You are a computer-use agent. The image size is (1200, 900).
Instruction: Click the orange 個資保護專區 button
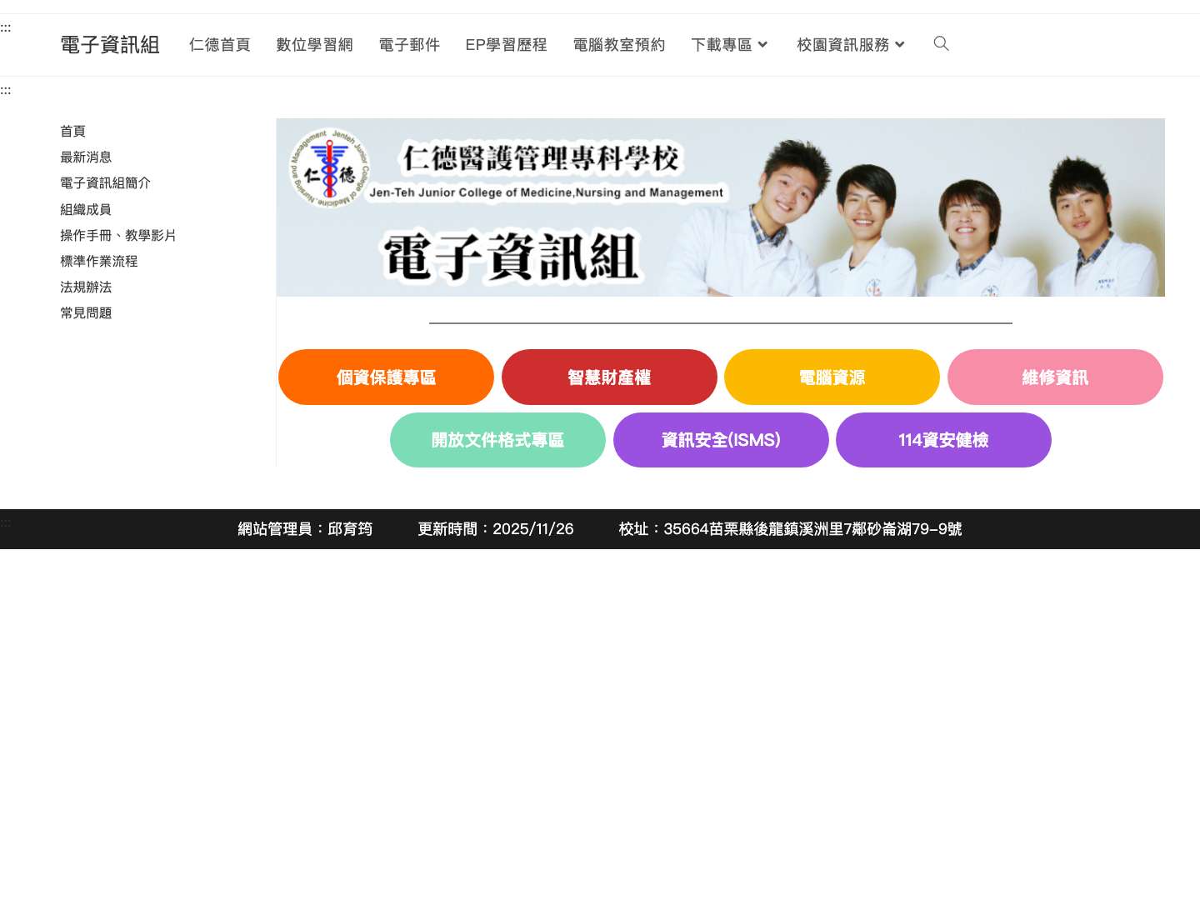pyautogui.click(x=386, y=377)
